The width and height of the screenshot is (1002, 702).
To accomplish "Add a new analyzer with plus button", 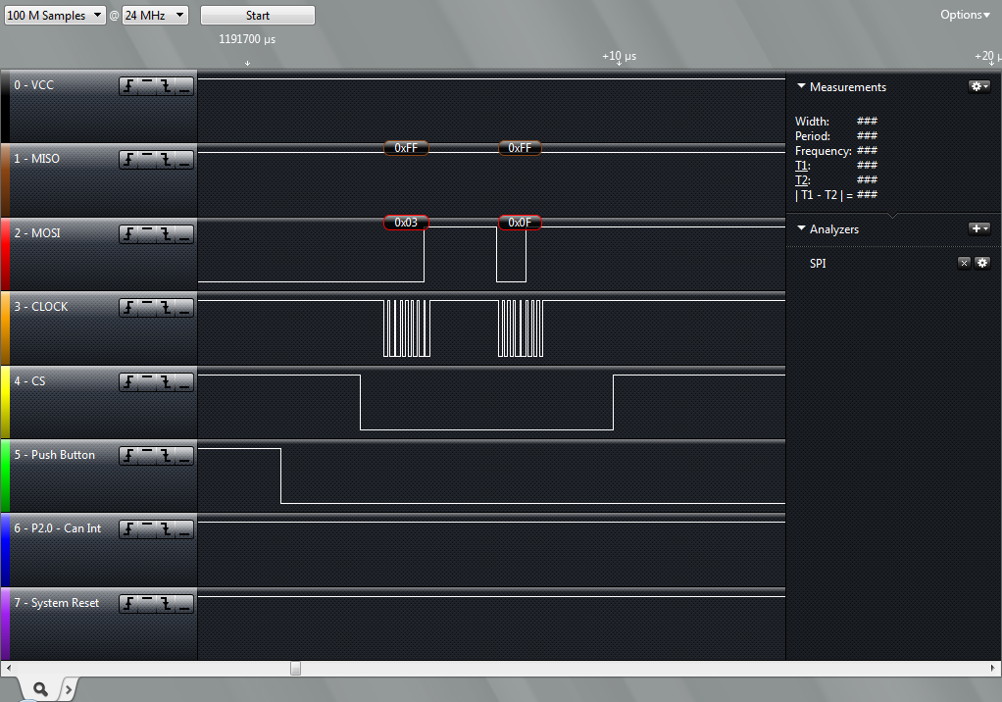I will coord(979,228).
